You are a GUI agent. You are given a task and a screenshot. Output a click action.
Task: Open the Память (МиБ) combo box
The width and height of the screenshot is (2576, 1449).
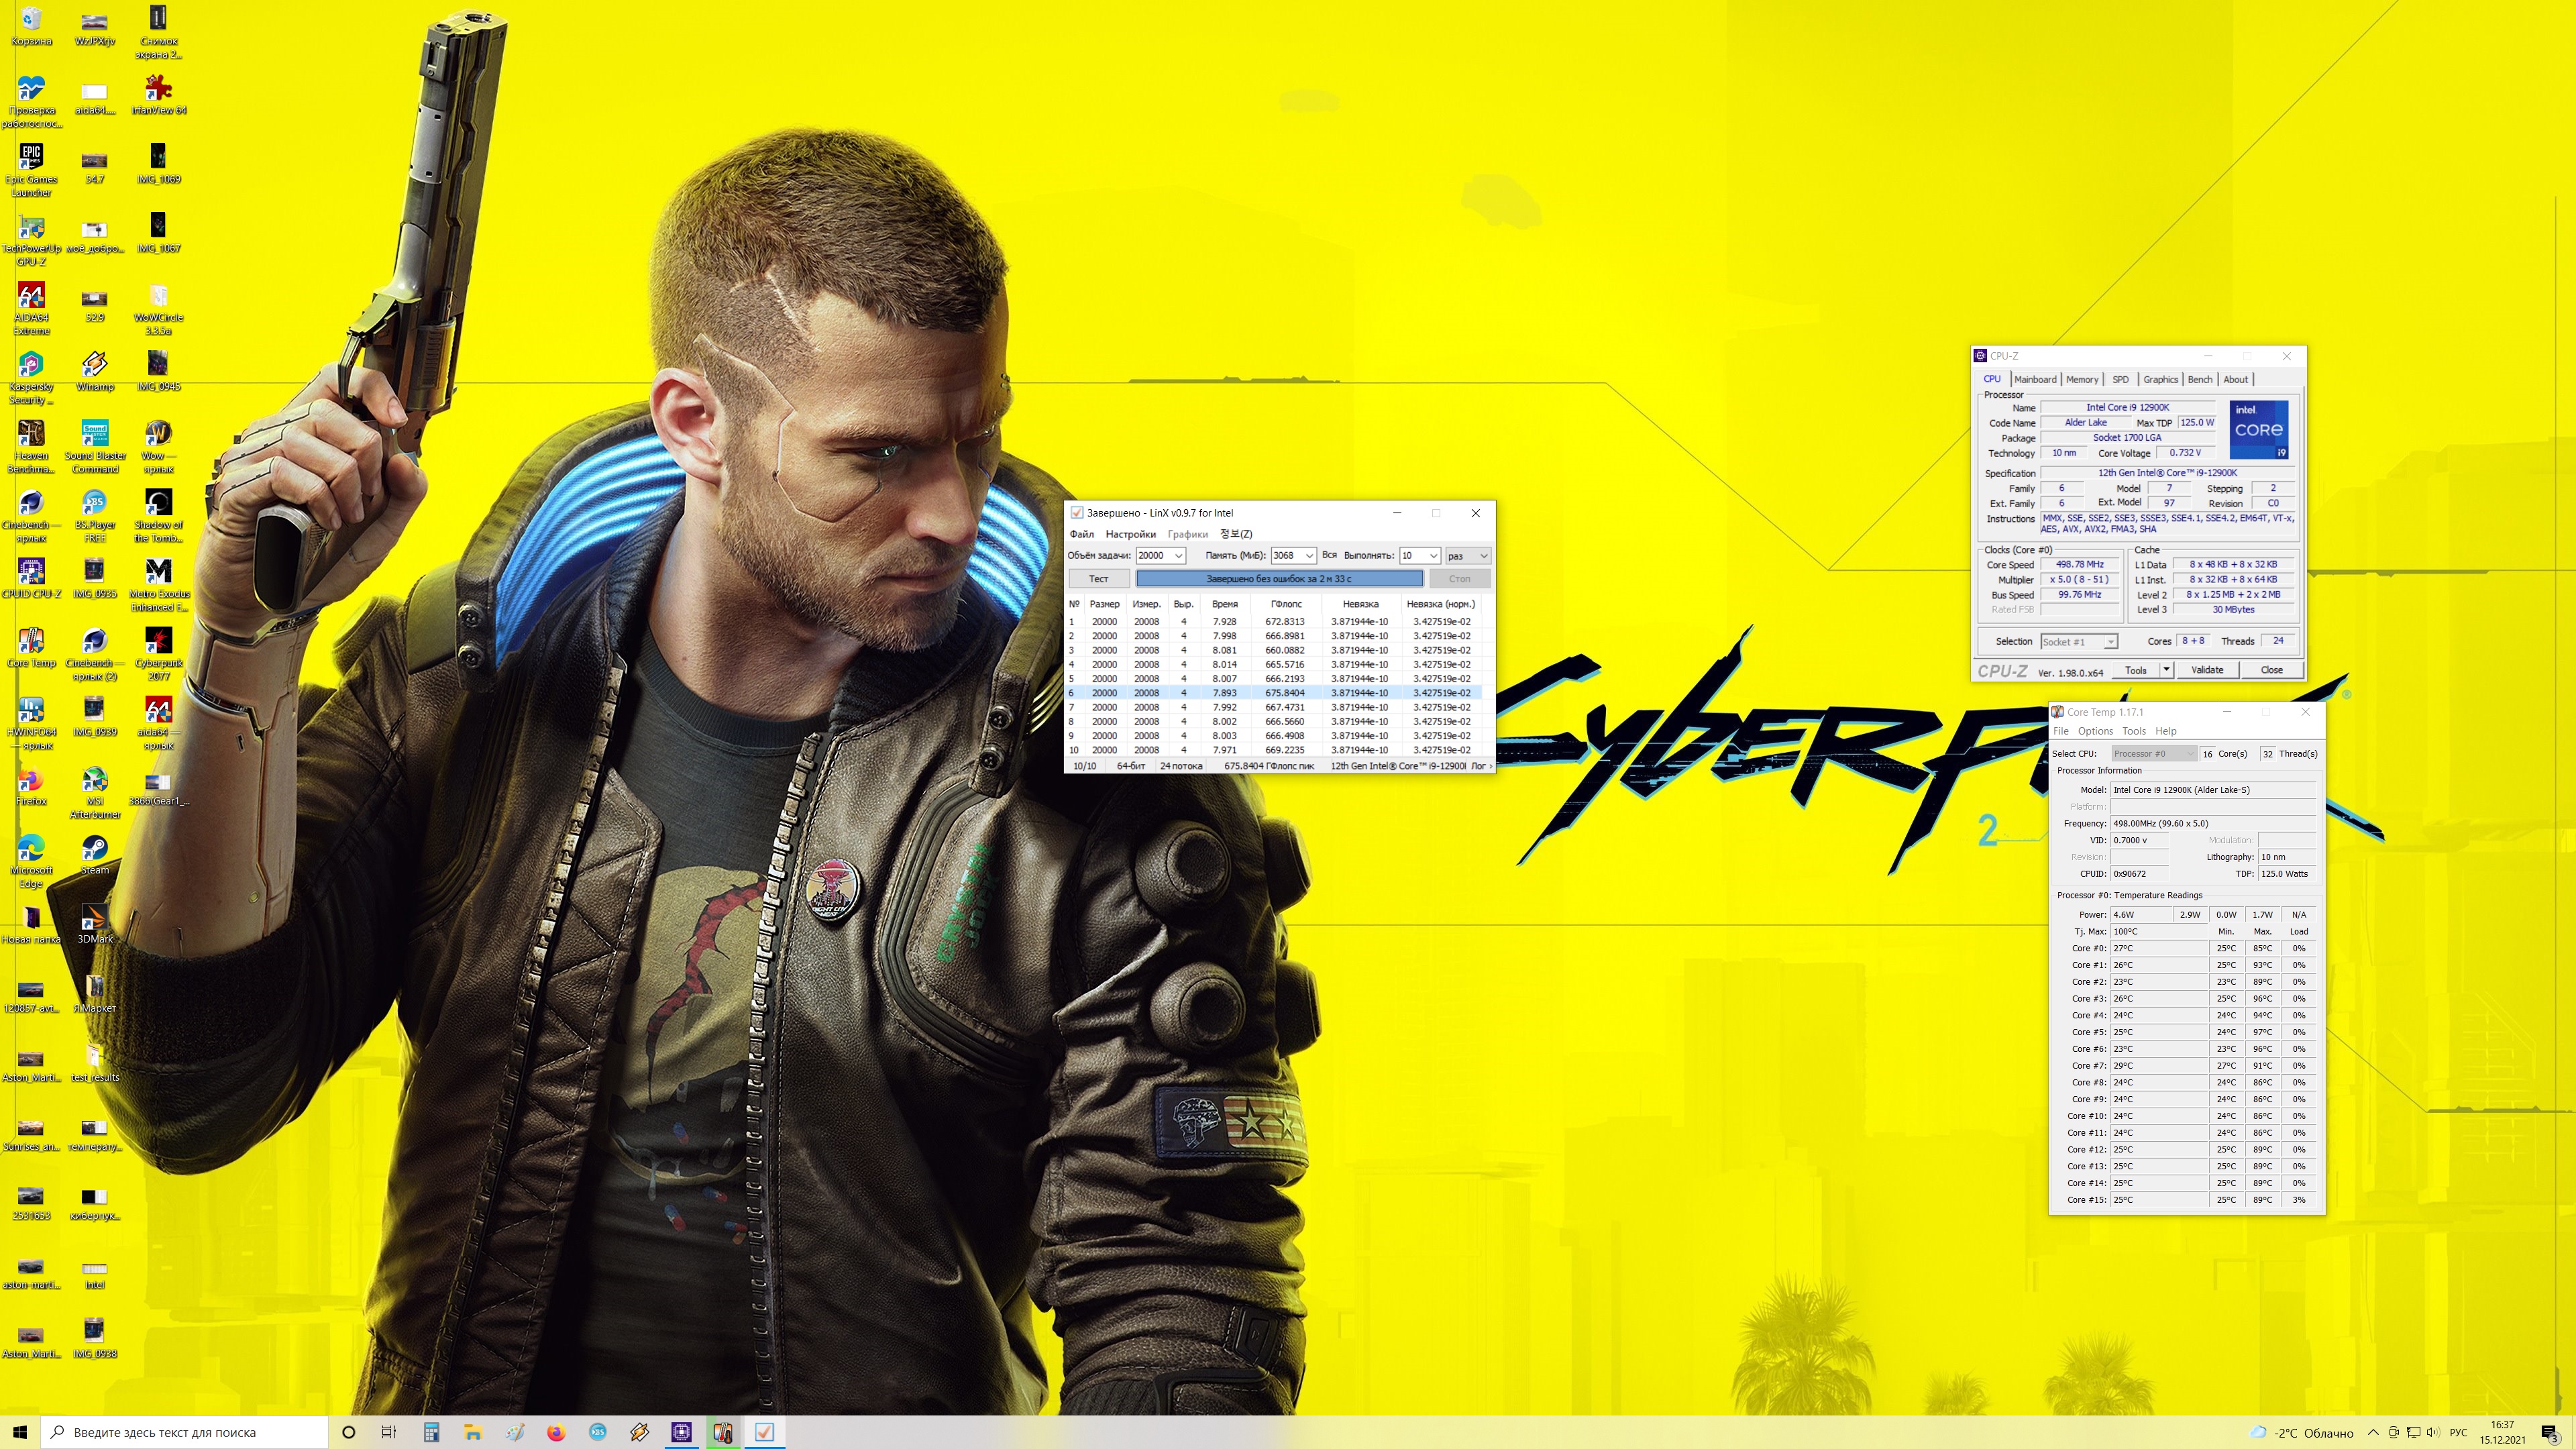coord(1308,556)
